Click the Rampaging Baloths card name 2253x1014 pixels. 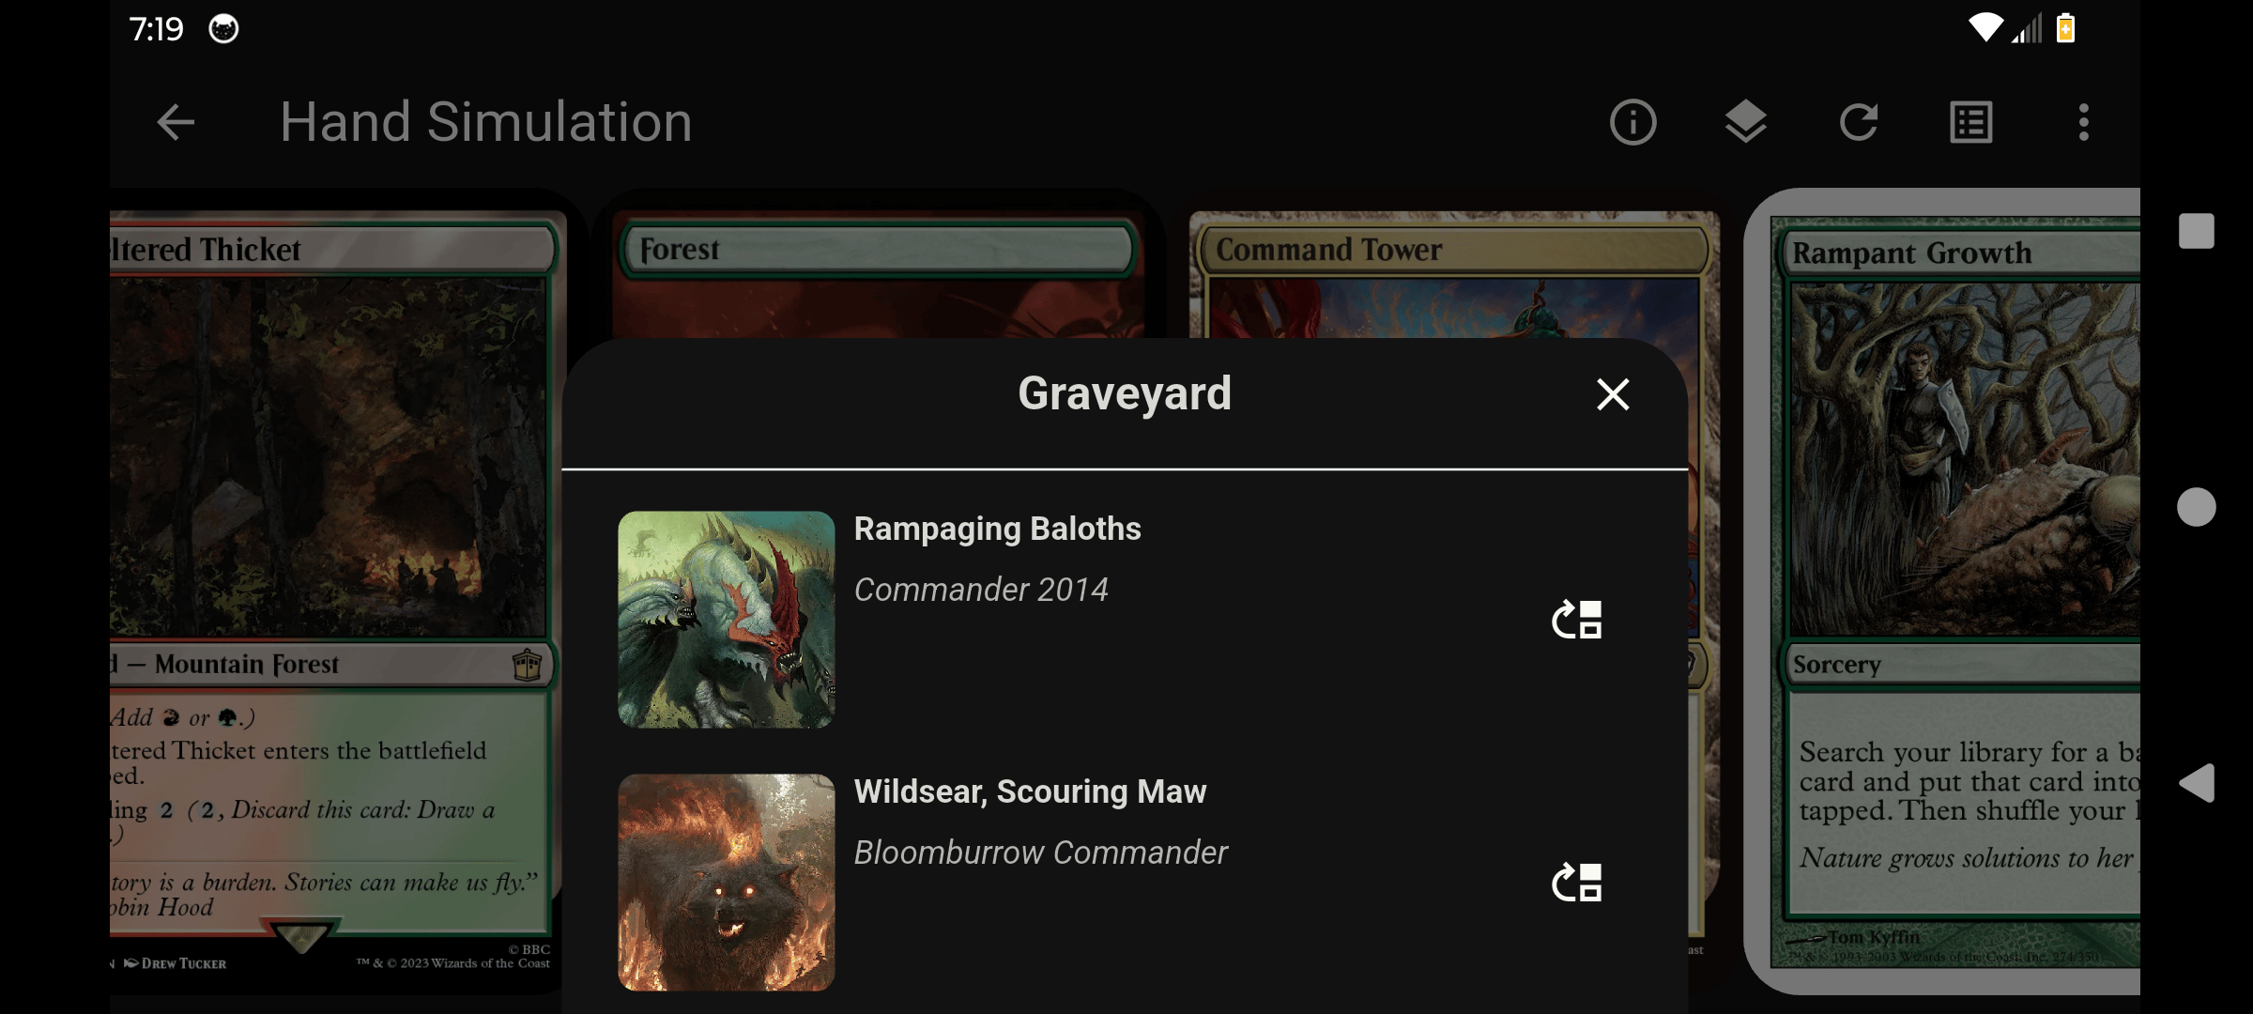[997, 529]
